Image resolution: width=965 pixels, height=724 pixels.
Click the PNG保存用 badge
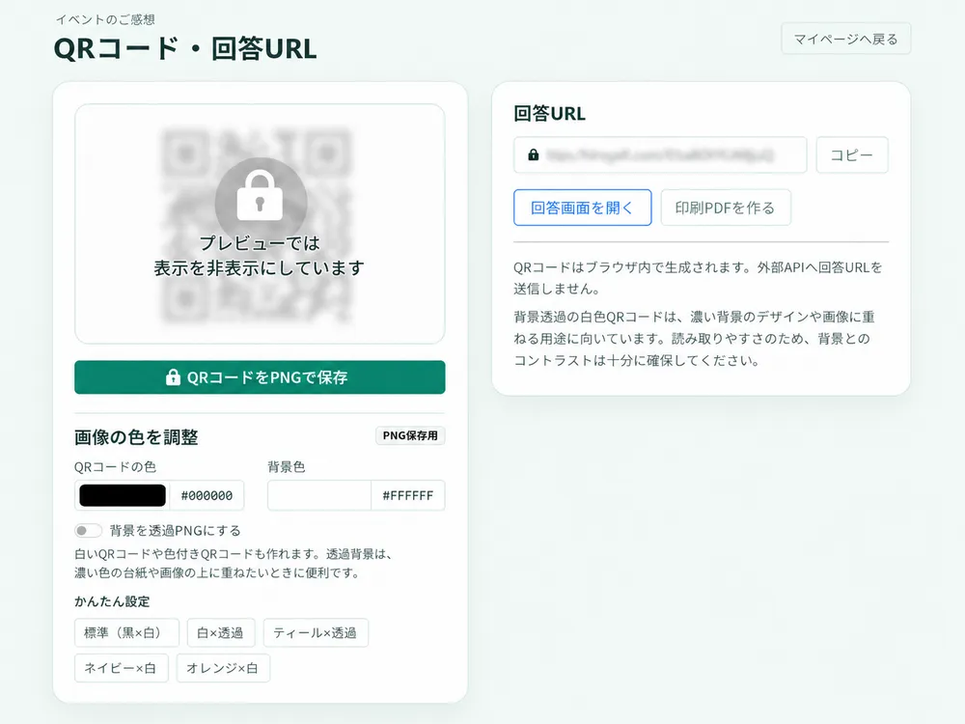click(x=410, y=436)
